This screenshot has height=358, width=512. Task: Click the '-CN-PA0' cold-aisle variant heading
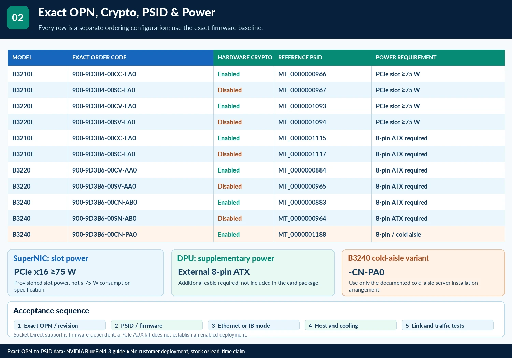[x=367, y=272]
